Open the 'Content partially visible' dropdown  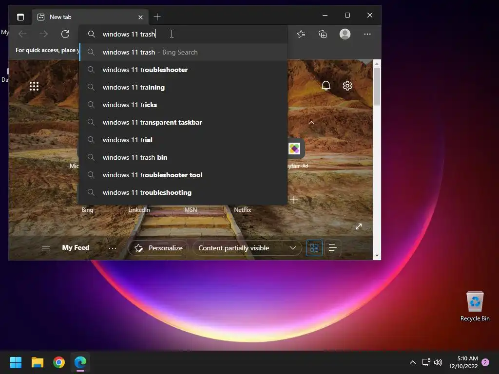pyautogui.click(x=247, y=248)
